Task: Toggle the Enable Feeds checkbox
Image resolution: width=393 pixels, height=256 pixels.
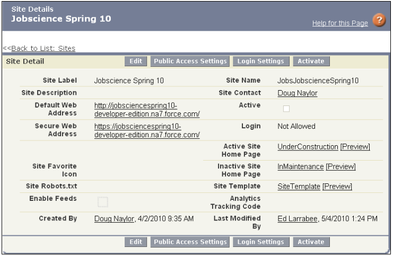Action: click(x=103, y=202)
